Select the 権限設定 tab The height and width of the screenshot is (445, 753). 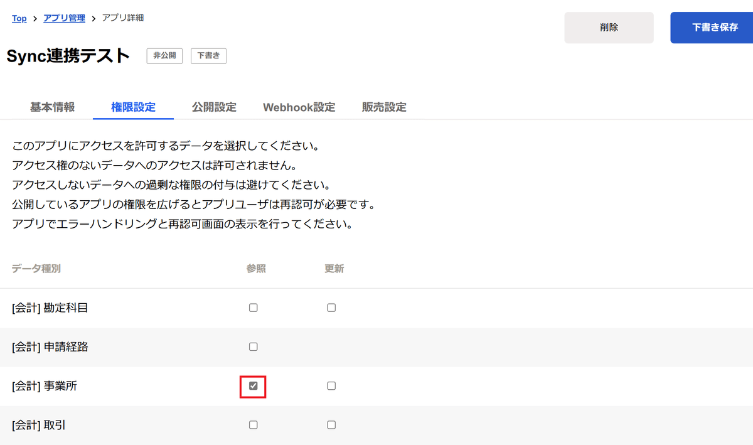coord(133,107)
